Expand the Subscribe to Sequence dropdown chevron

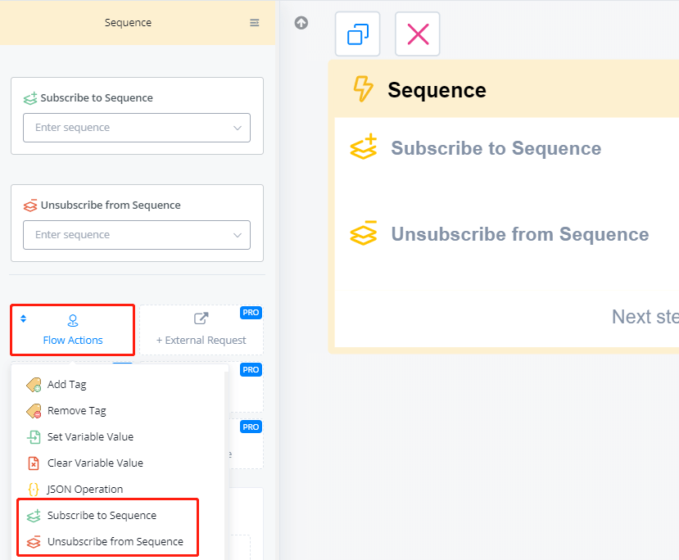[x=238, y=128]
